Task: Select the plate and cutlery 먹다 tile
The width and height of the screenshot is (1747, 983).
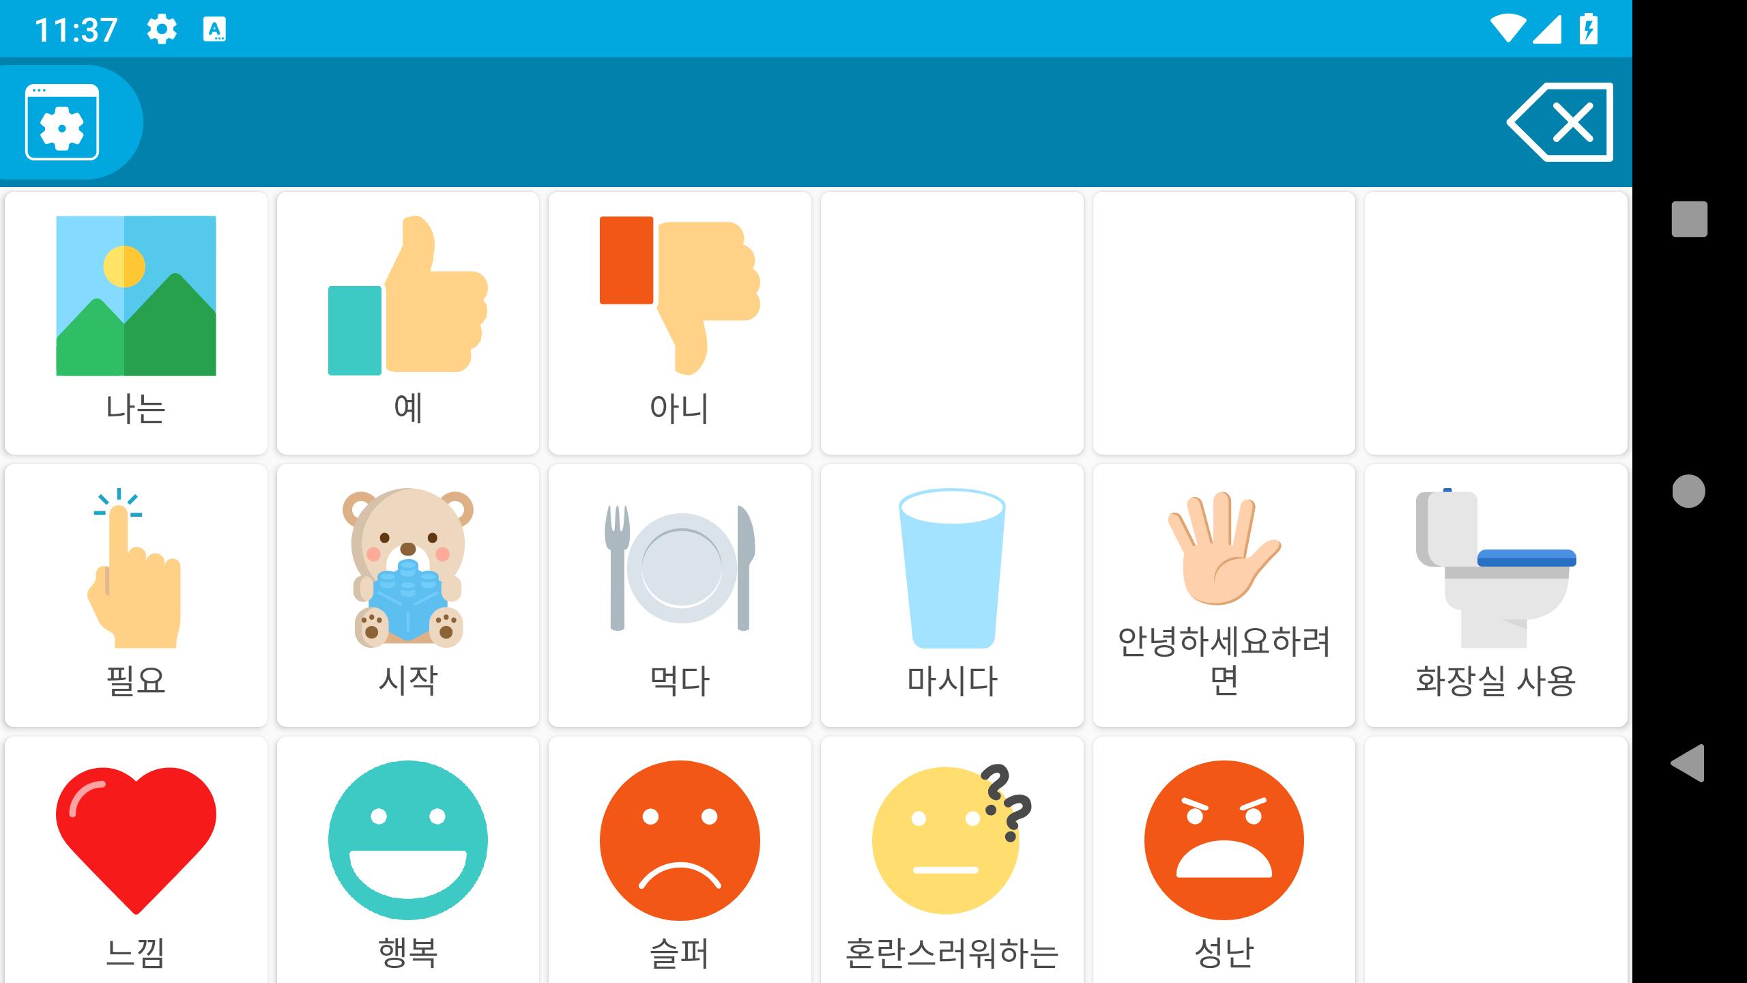Action: [x=680, y=595]
